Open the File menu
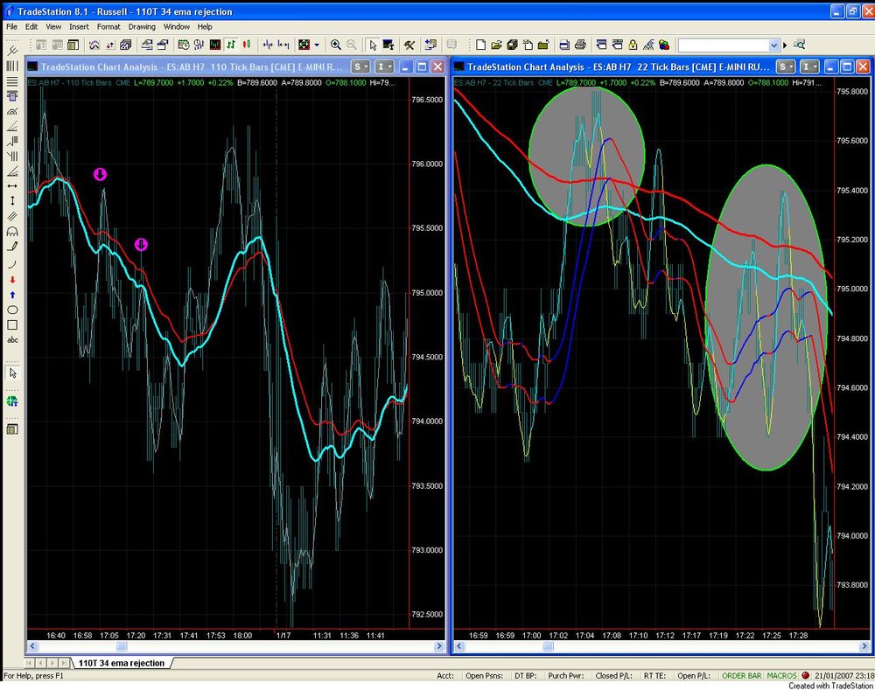 click(x=11, y=26)
